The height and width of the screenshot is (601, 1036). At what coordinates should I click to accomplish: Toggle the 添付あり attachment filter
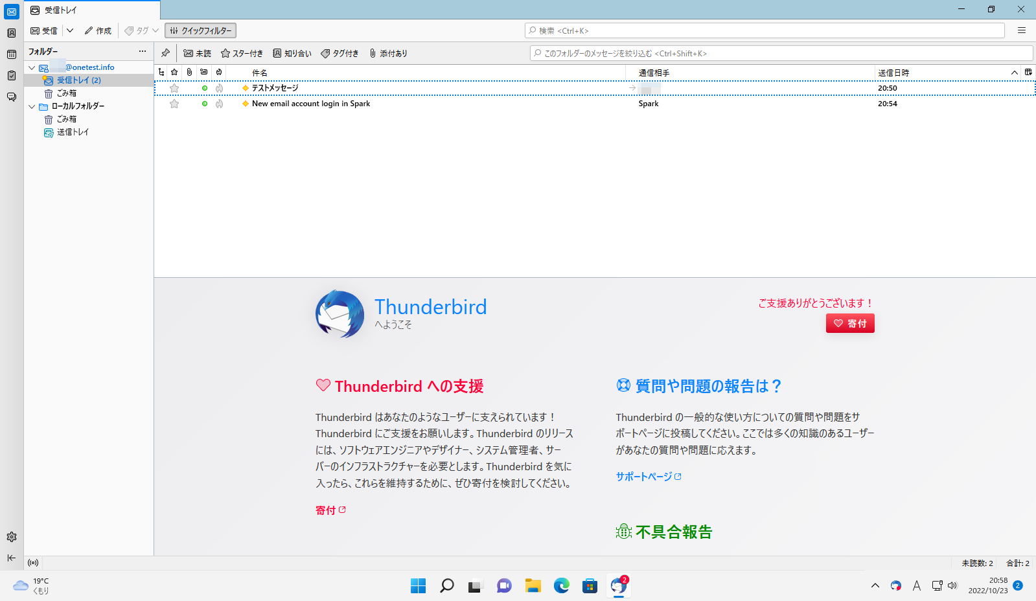388,53
